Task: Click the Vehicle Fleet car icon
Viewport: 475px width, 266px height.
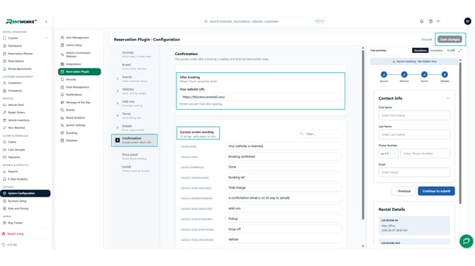Action: 4,105
